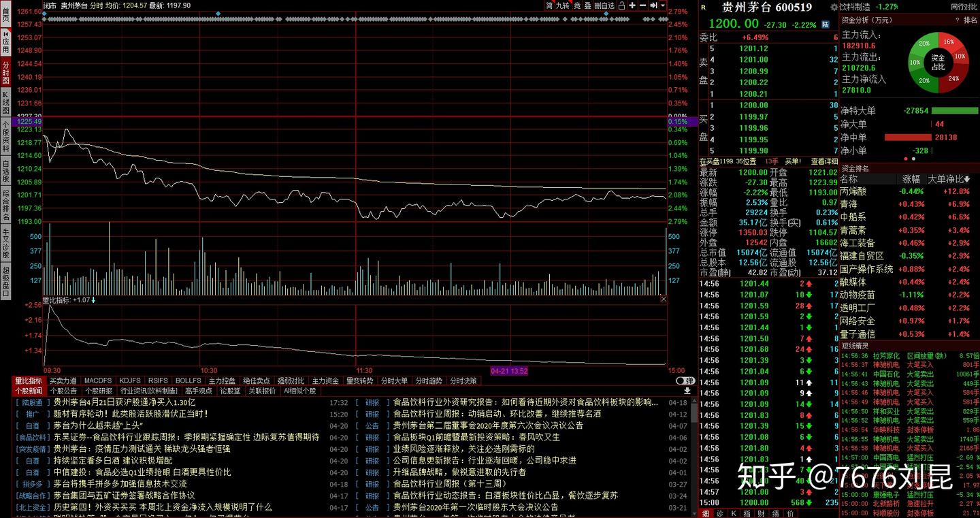
Task: Click the gear icon beside 饮料制造
Action: click(x=834, y=7)
